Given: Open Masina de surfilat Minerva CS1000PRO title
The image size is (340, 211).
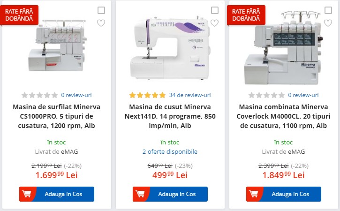Looking at the screenshot, I should pyautogui.click(x=56, y=116).
